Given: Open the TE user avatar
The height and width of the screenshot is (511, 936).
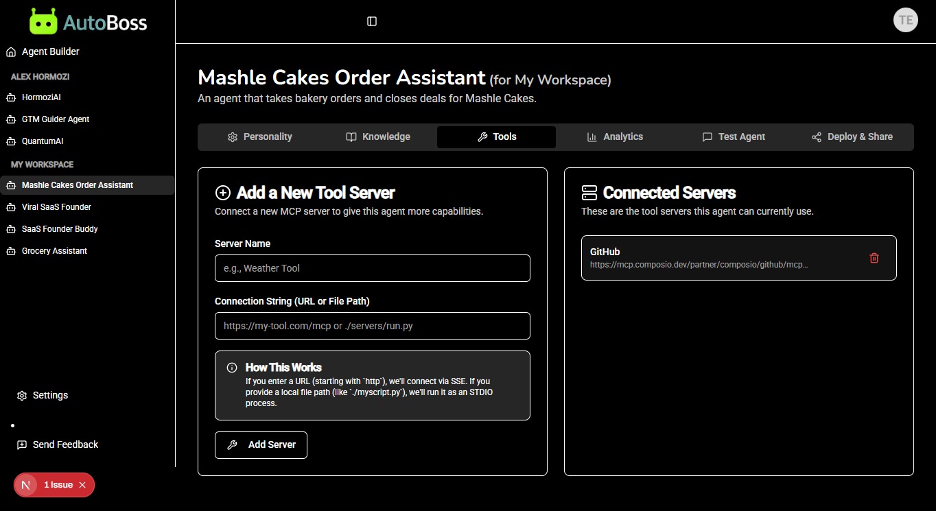Looking at the screenshot, I should coord(905,21).
